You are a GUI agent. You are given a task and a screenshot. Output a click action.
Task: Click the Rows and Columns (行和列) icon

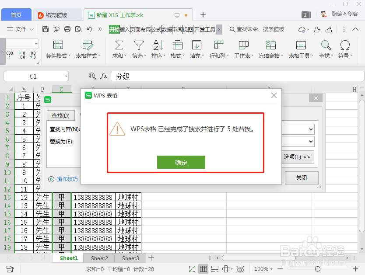pos(219,45)
